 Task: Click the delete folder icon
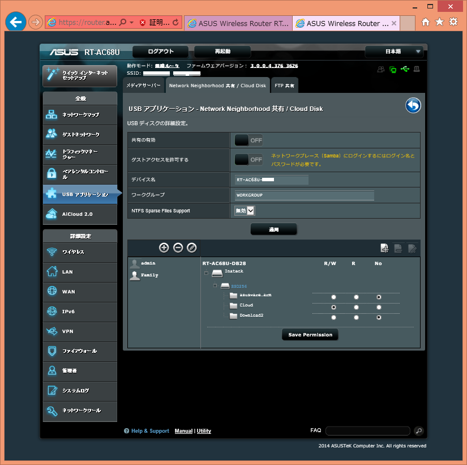click(398, 248)
